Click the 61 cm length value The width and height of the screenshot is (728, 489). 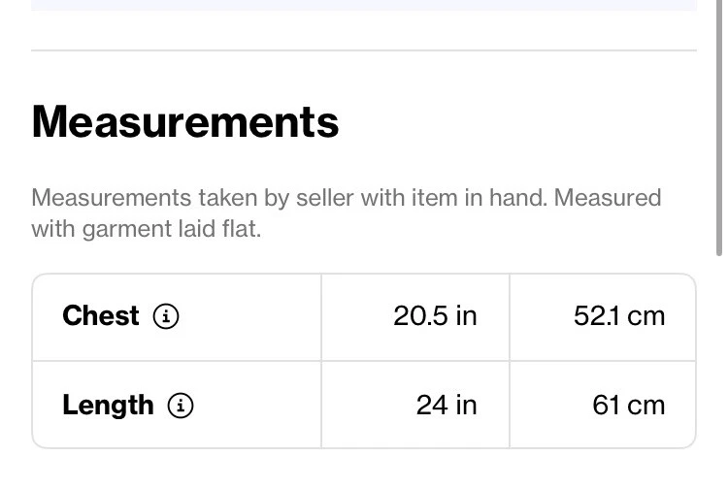pyautogui.click(x=628, y=406)
